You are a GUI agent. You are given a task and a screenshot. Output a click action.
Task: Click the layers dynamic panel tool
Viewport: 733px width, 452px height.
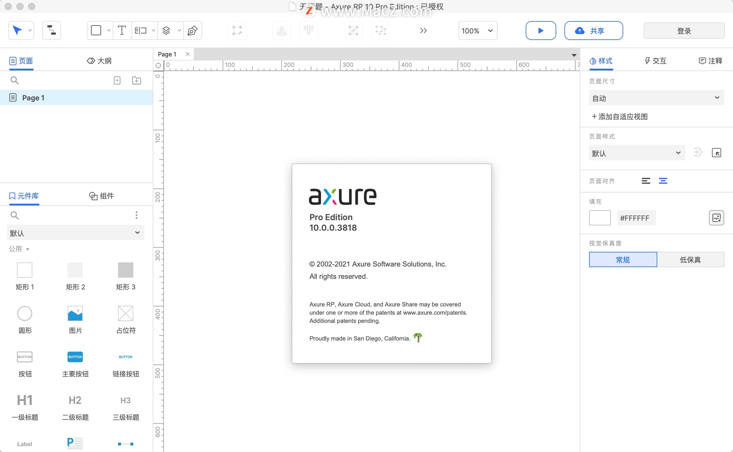(166, 31)
